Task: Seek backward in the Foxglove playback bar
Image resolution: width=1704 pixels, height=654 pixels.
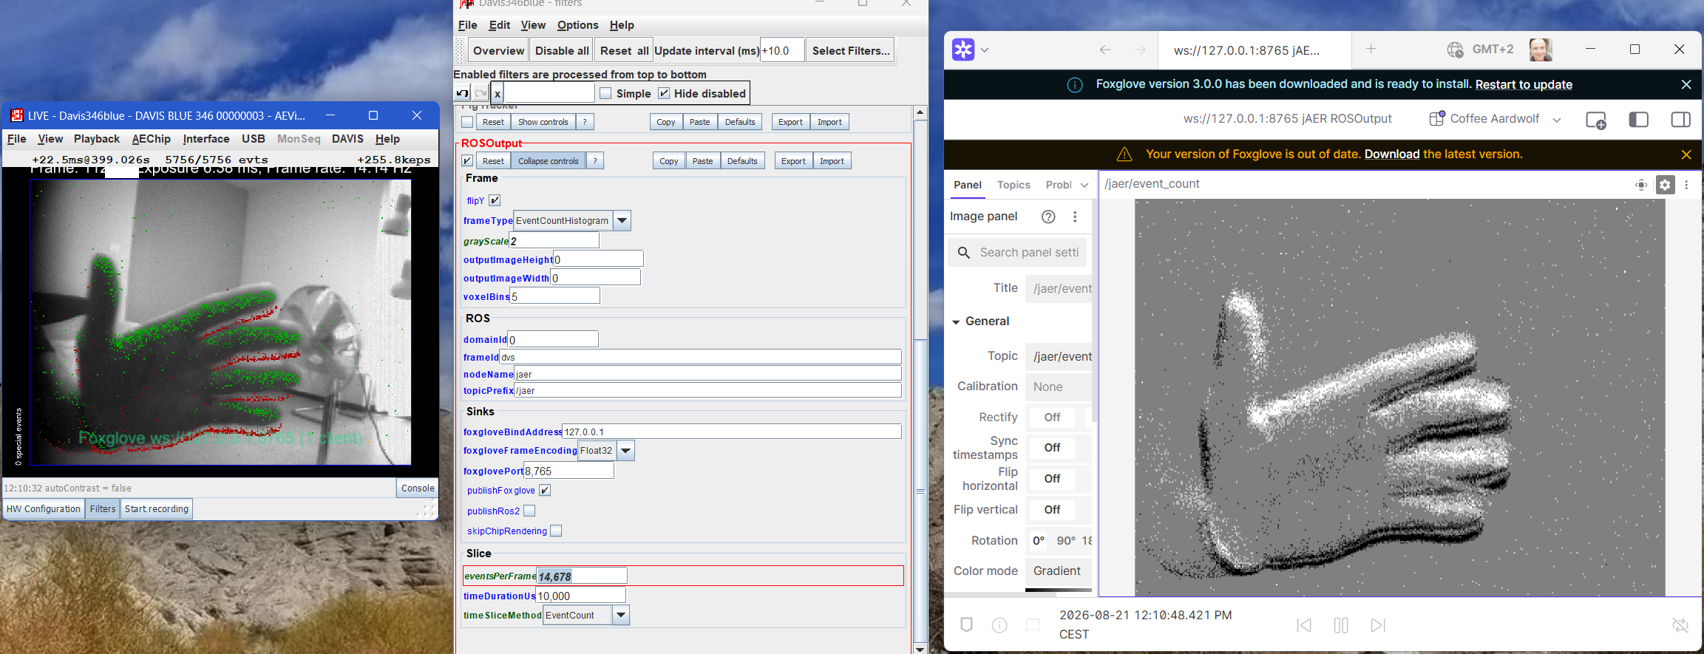Action: pyautogui.click(x=1304, y=625)
